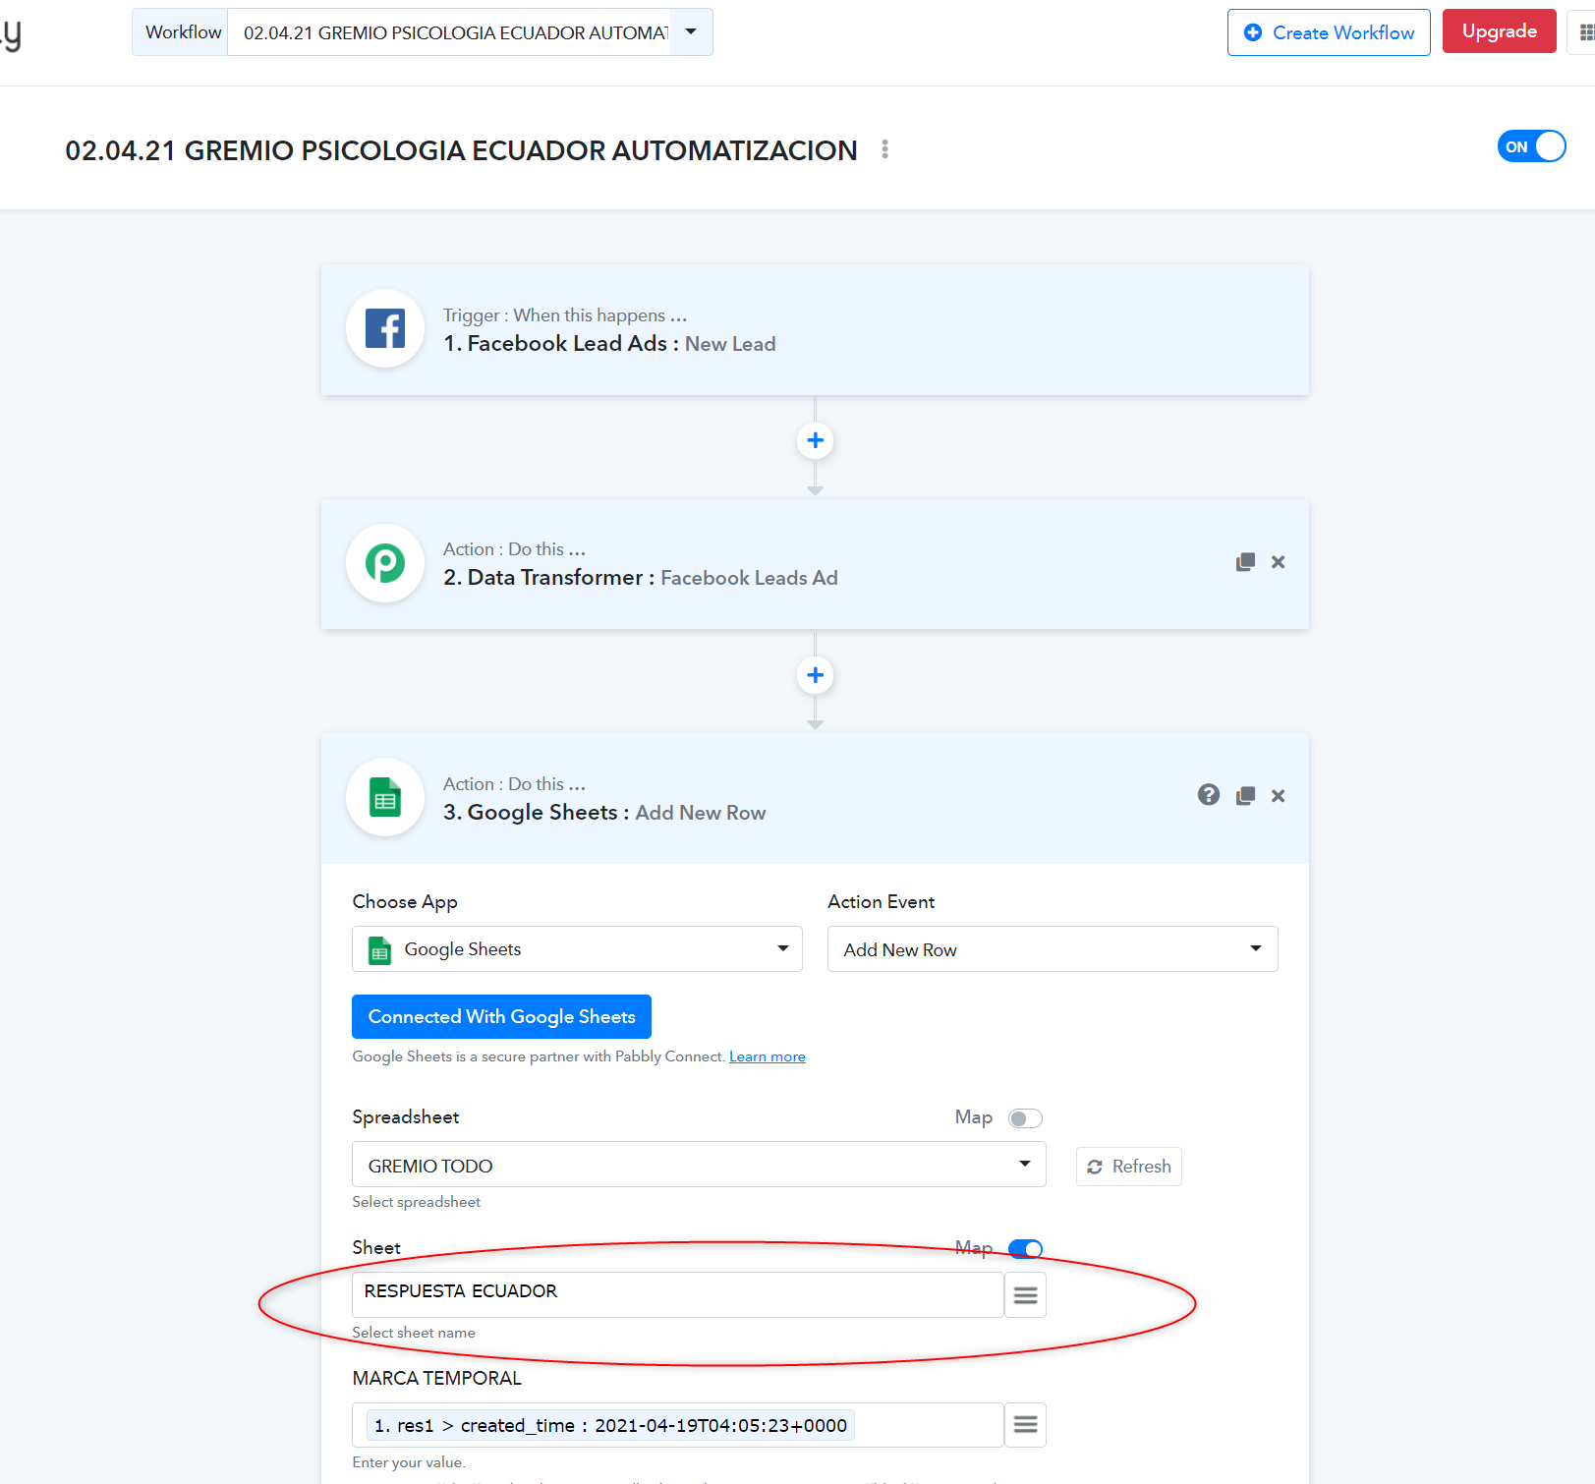Refresh the spreadsheet list
This screenshot has height=1484, width=1595.
click(1129, 1167)
